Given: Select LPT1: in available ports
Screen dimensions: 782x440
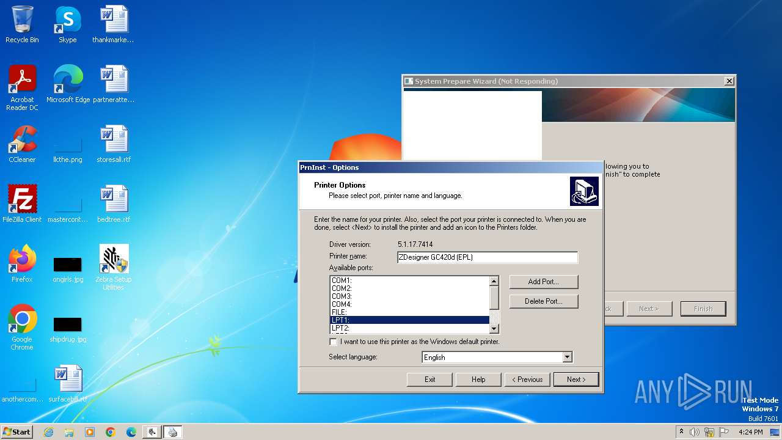Looking at the screenshot, I should [x=409, y=320].
